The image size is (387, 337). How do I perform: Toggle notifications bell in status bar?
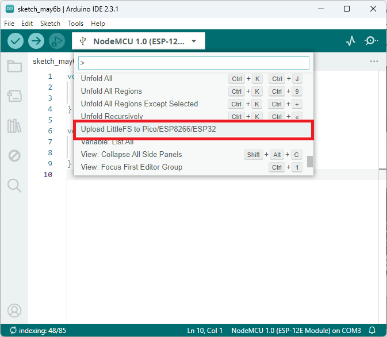[x=372, y=331]
